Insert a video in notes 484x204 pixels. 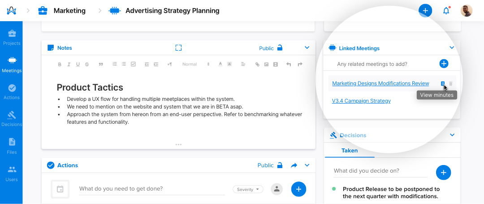(x=275, y=64)
